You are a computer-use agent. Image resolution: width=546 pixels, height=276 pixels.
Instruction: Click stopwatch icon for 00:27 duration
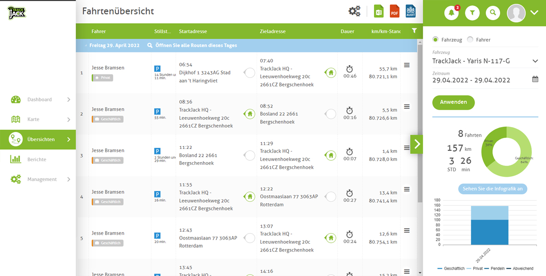349,193
